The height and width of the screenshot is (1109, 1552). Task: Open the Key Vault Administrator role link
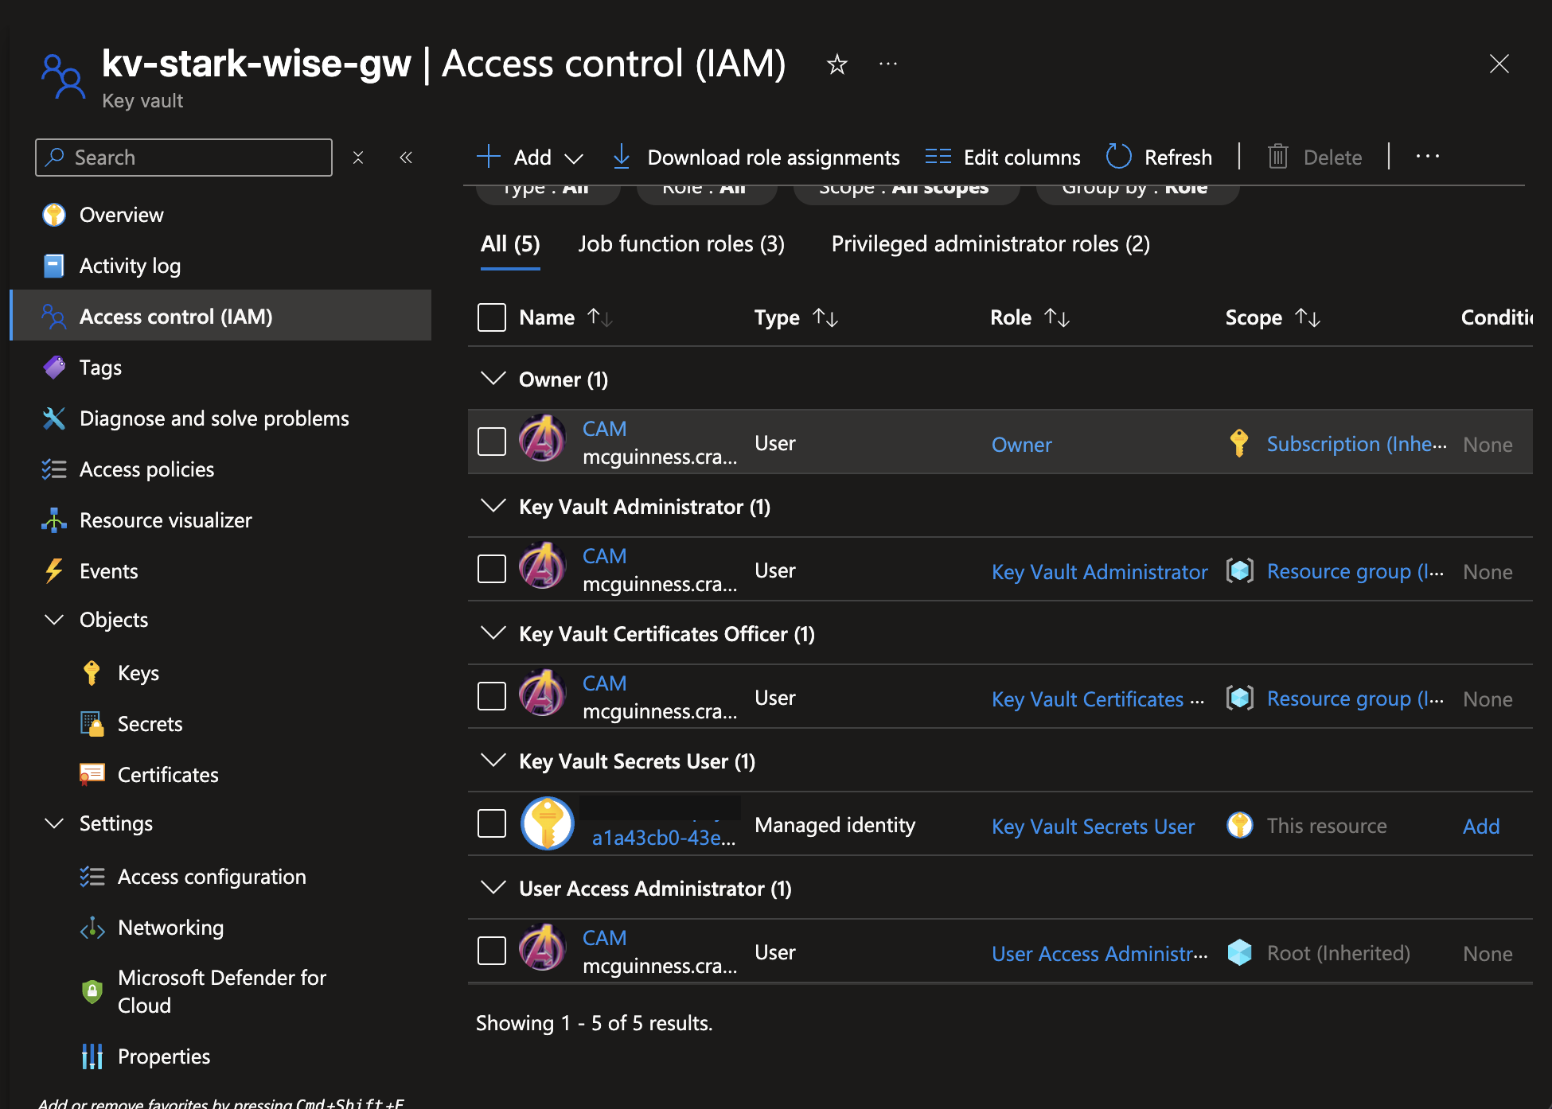click(1099, 572)
